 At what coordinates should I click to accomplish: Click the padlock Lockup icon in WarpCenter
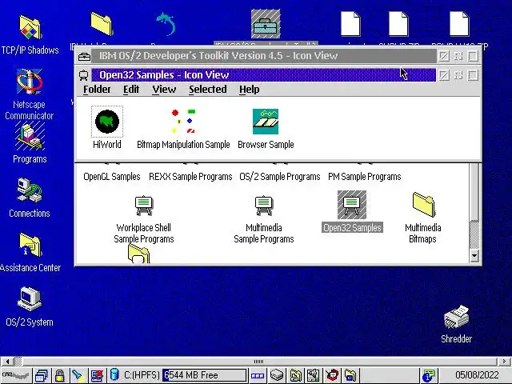(x=59, y=375)
